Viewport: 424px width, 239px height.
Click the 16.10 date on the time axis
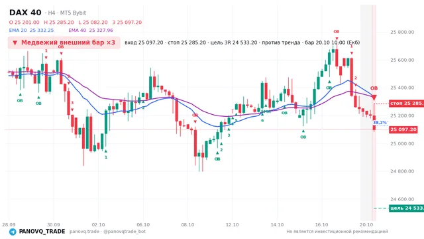pyautogui.click(x=322, y=224)
